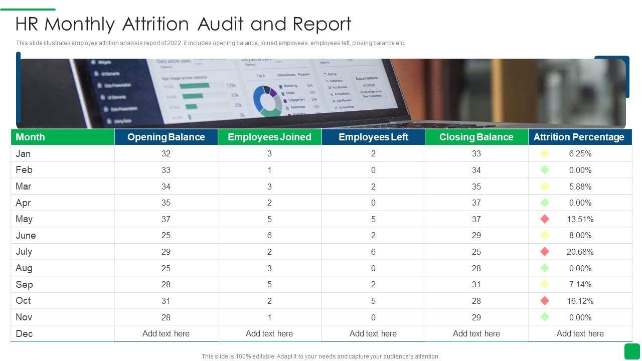Click the 'Employees Left' column header
Image resolution: width=642 pixels, height=361 pixels.
point(373,137)
